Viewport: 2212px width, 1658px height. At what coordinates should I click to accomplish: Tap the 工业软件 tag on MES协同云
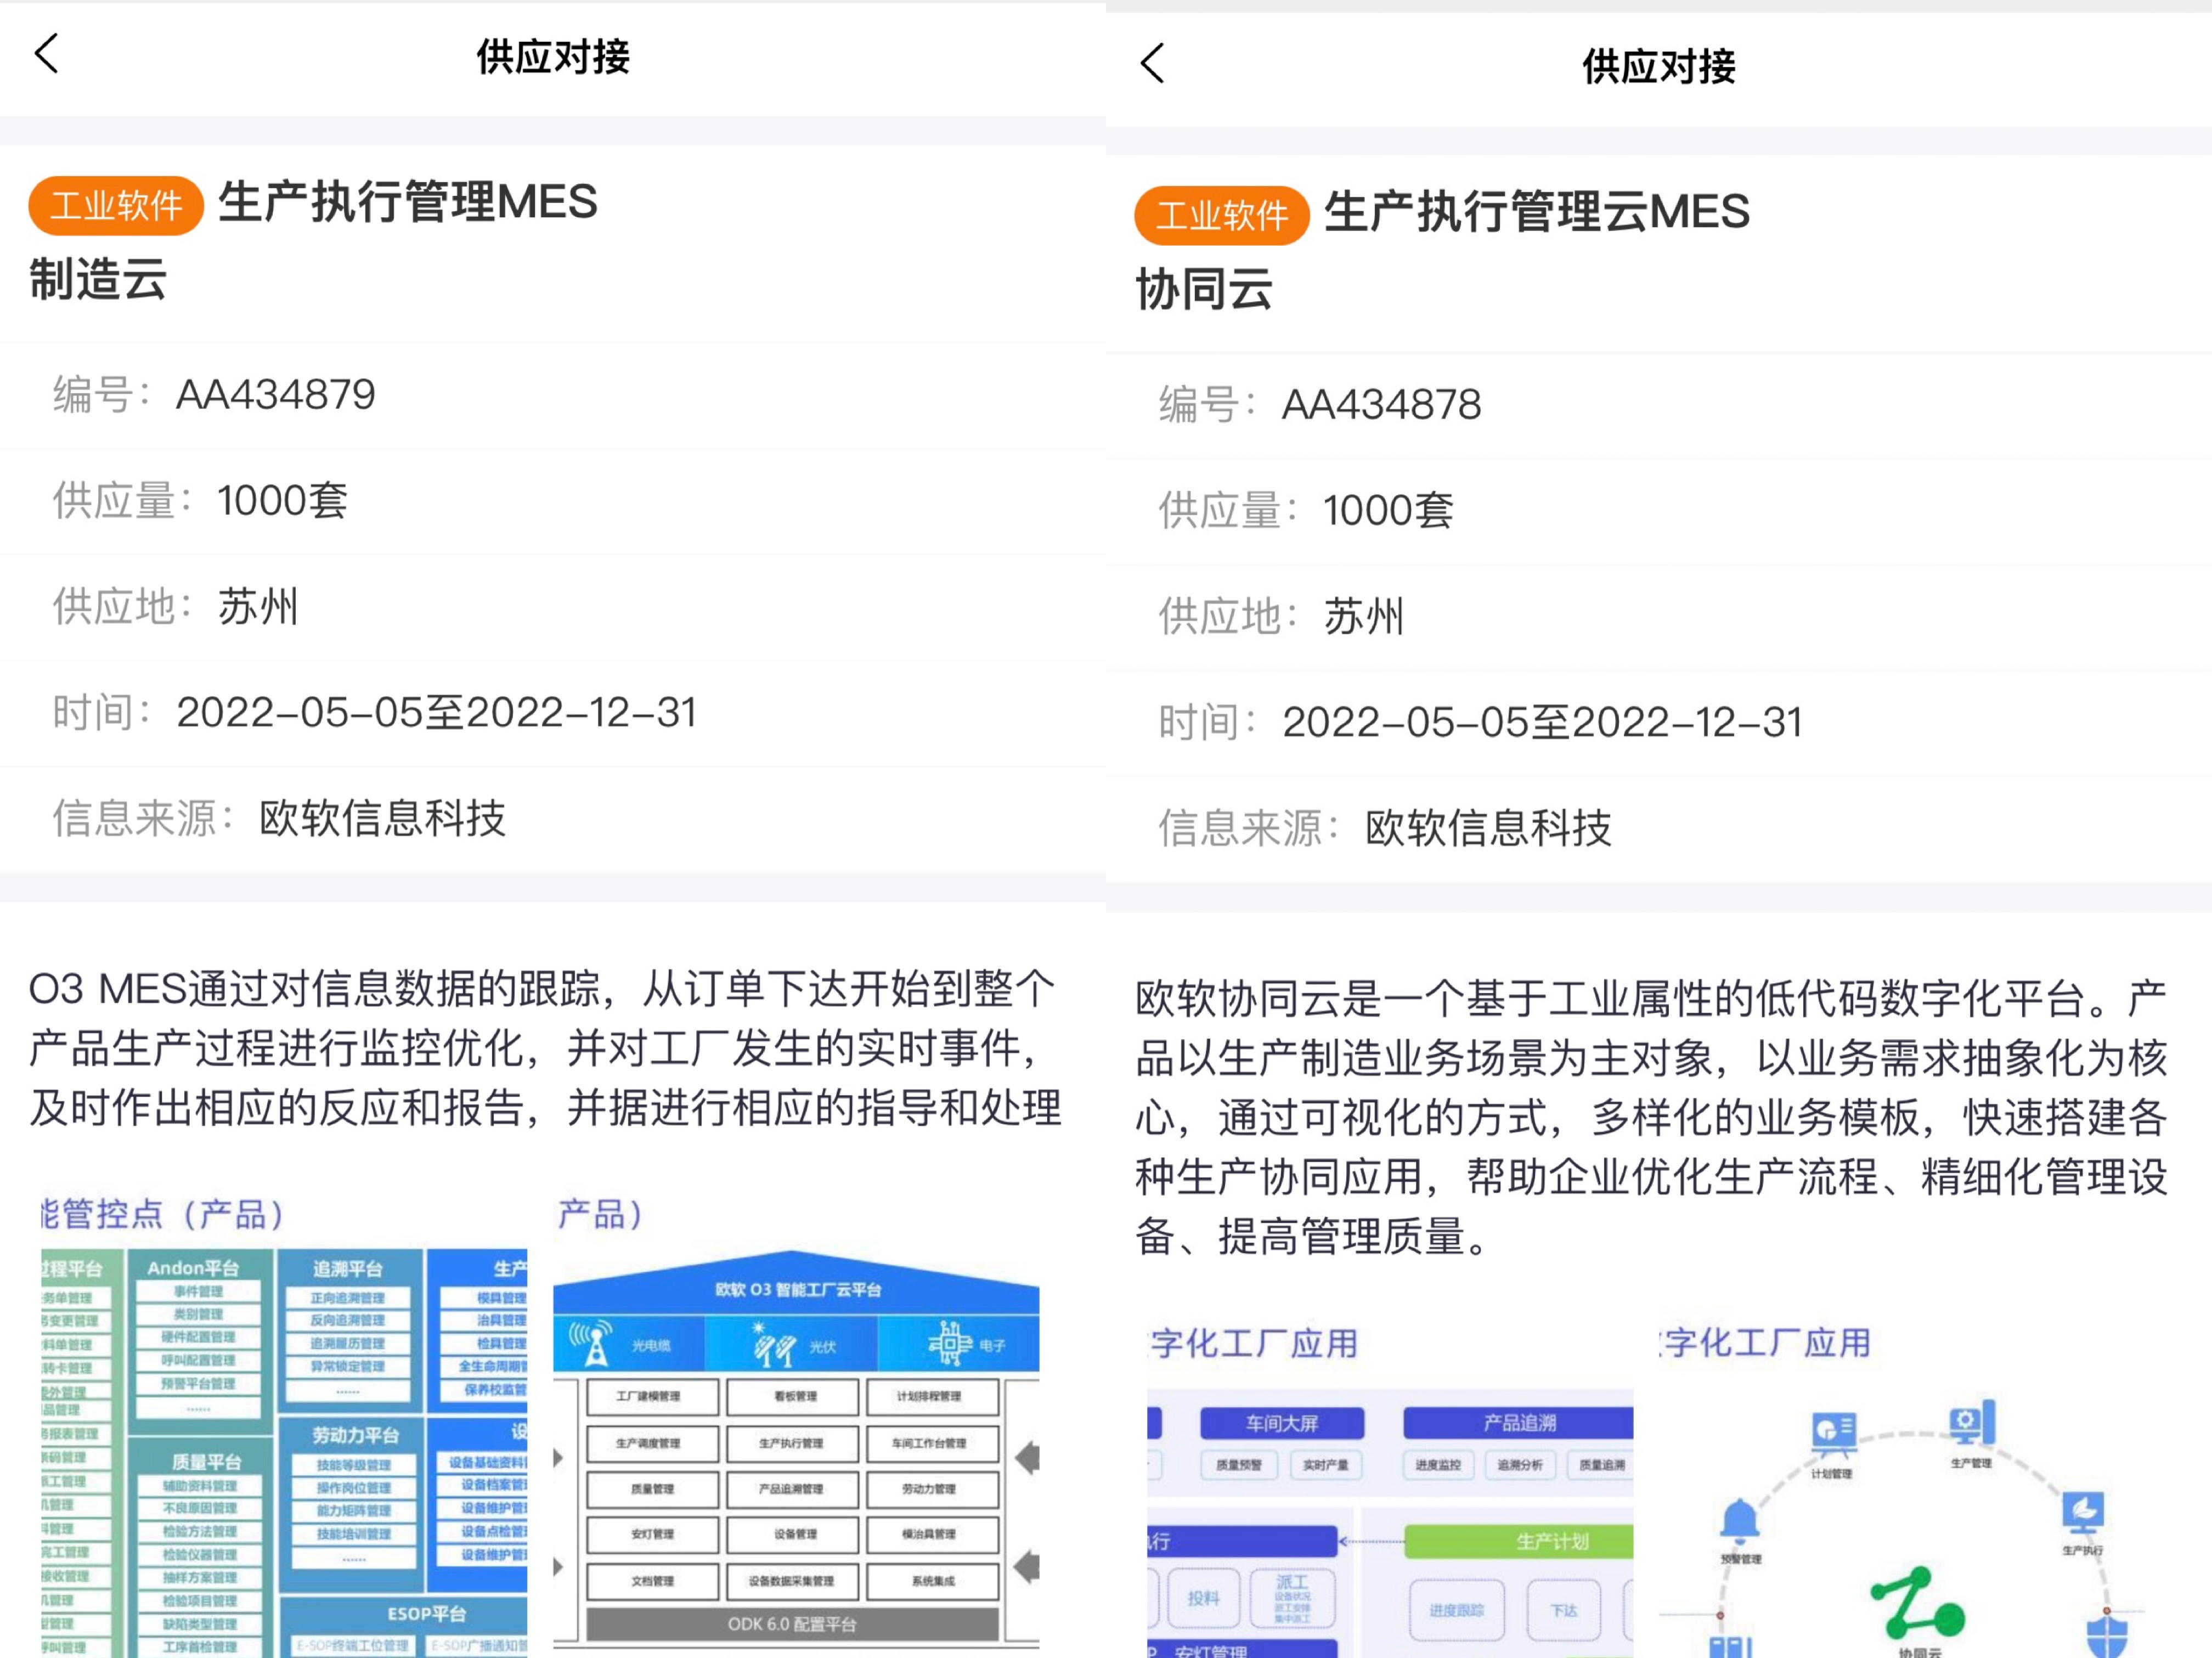(x=1222, y=215)
